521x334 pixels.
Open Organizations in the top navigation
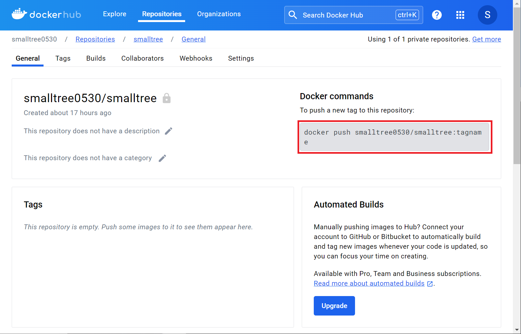click(219, 14)
